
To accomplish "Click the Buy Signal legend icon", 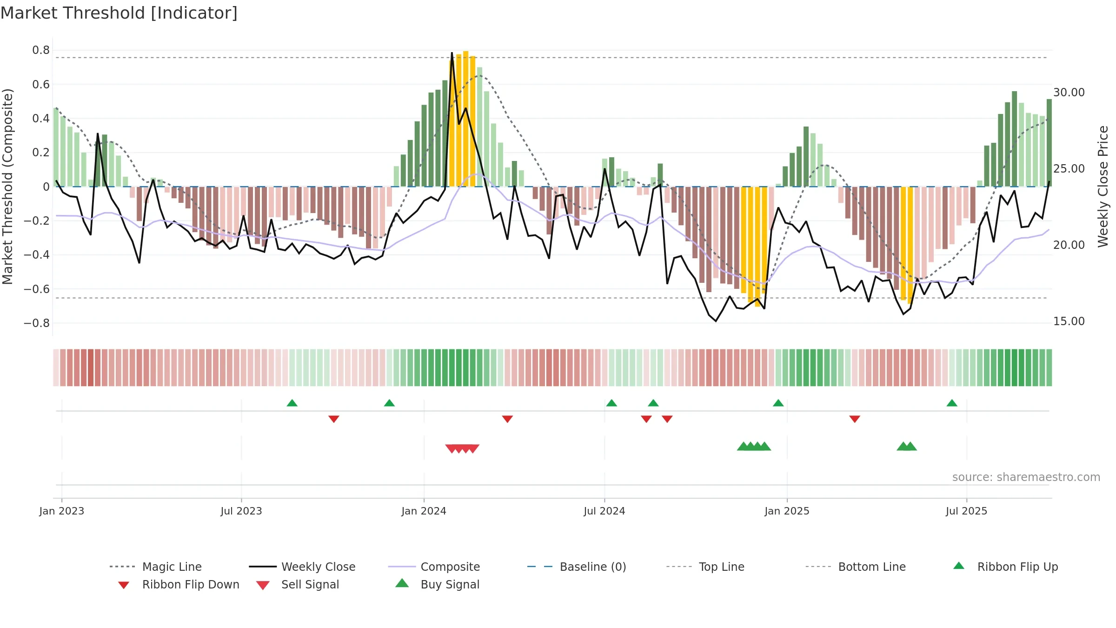I will (x=402, y=583).
